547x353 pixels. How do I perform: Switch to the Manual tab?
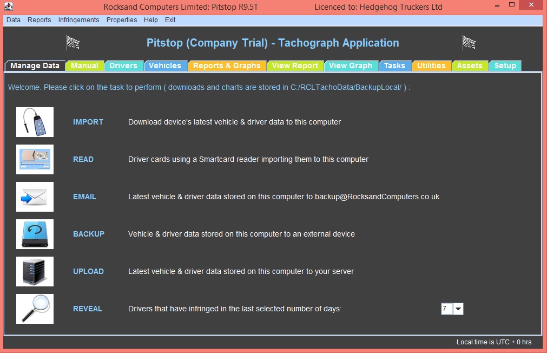point(85,66)
